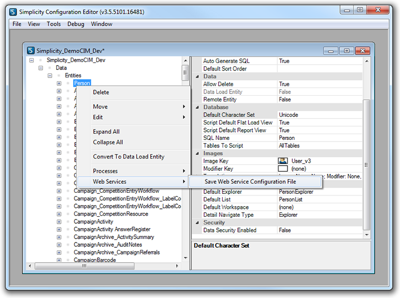Click the empty Modifier Key swatch
This screenshot has width=400, height=298.
click(283, 168)
